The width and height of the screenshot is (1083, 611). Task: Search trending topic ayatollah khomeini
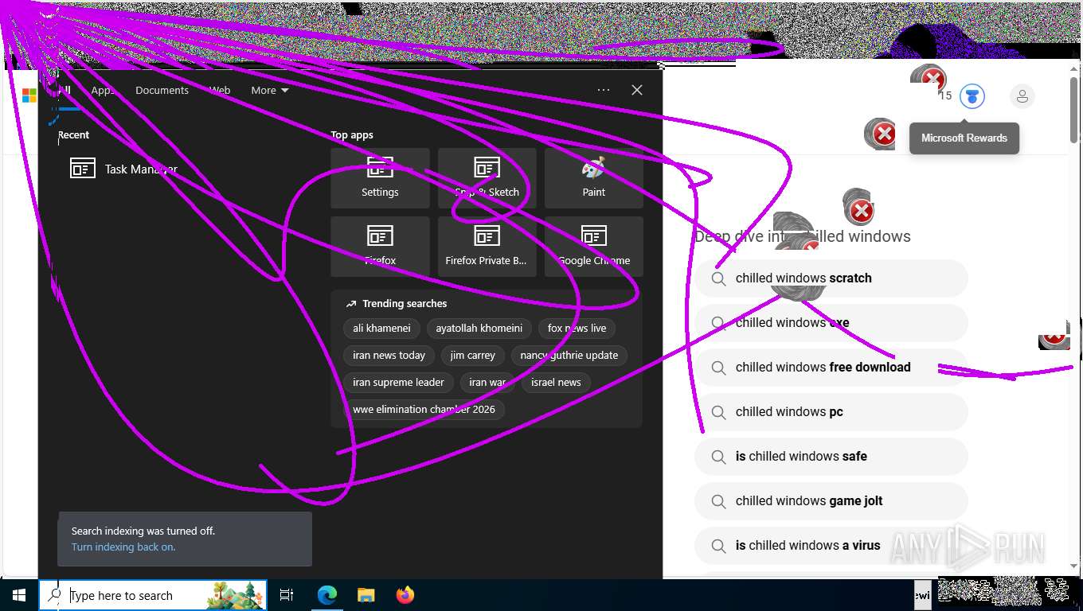point(479,328)
